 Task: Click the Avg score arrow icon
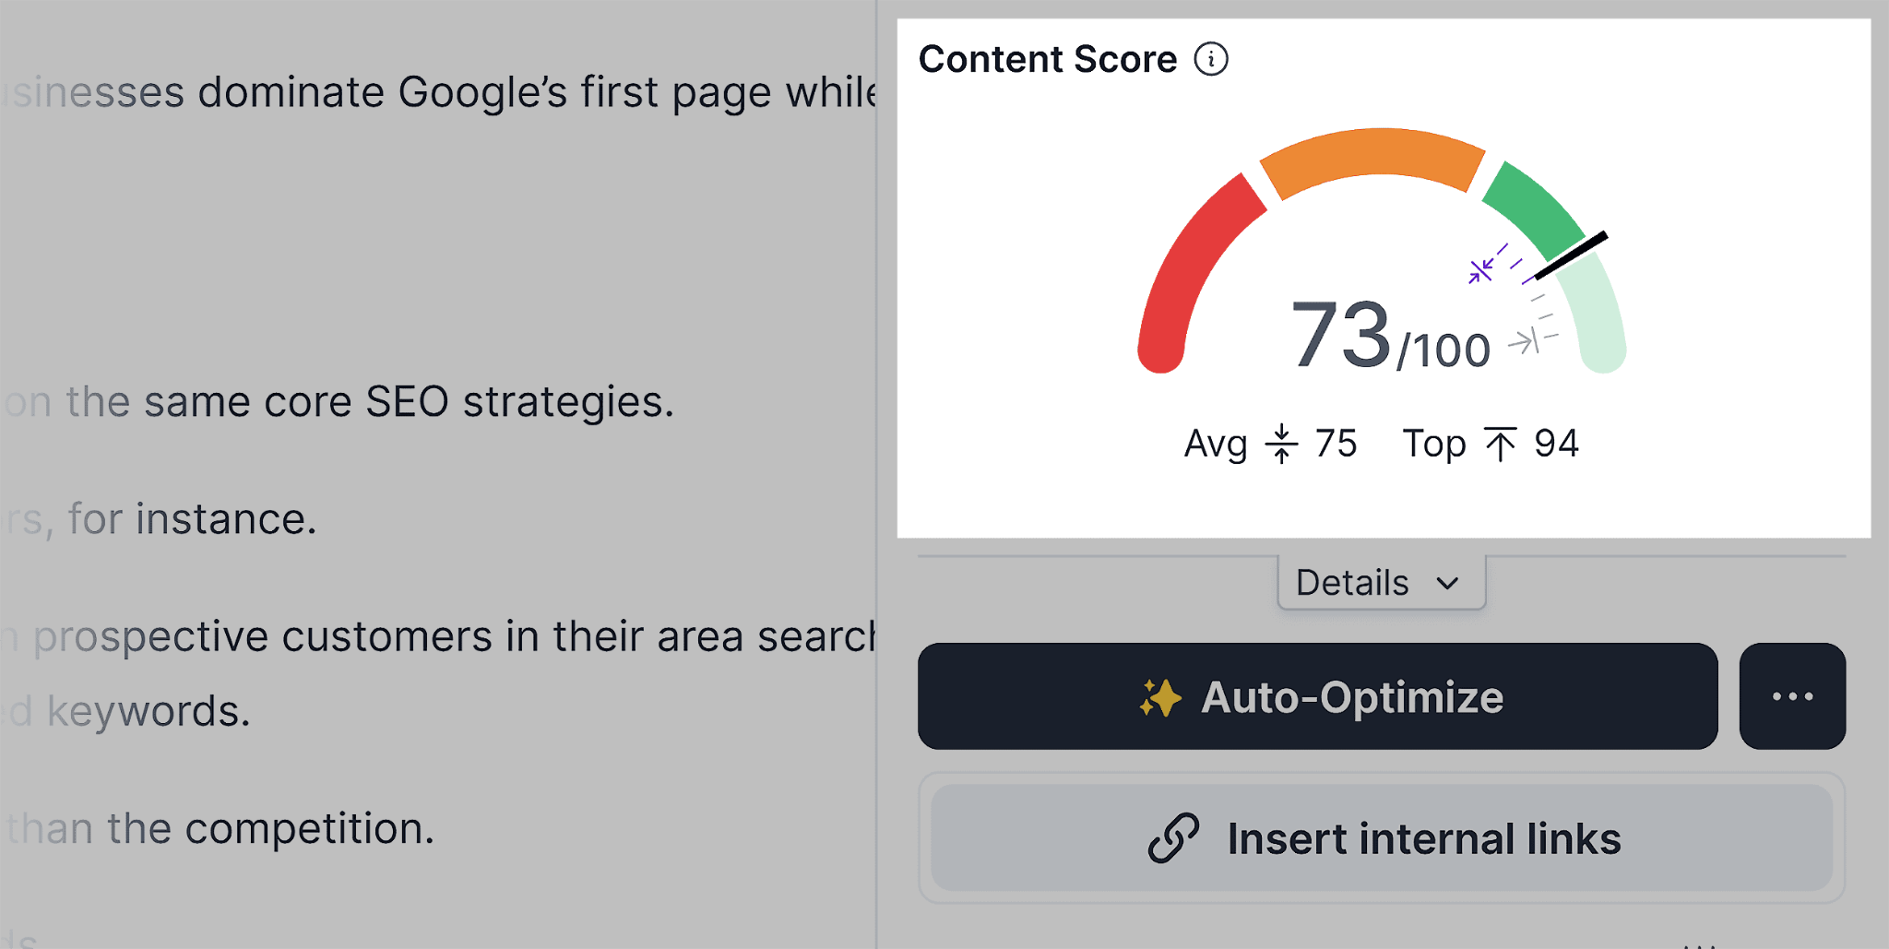tap(1282, 444)
